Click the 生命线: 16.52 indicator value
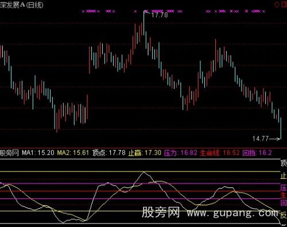This screenshot has height=227, width=287. coord(220,153)
